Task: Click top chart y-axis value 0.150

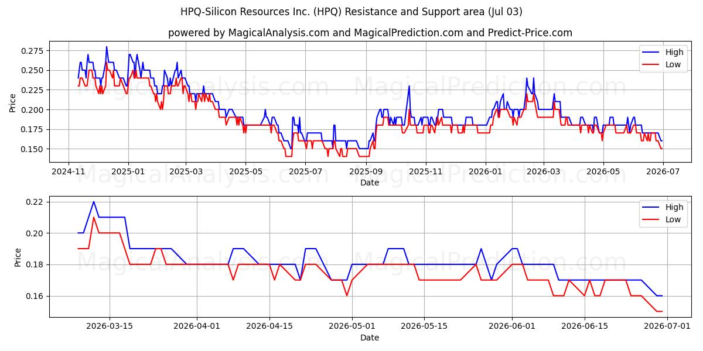Action: [32, 149]
